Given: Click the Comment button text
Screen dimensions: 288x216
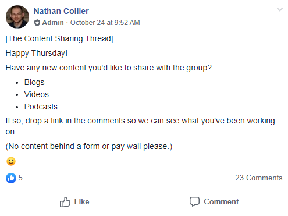Looking at the screenshot, I should click(x=221, y=201).
